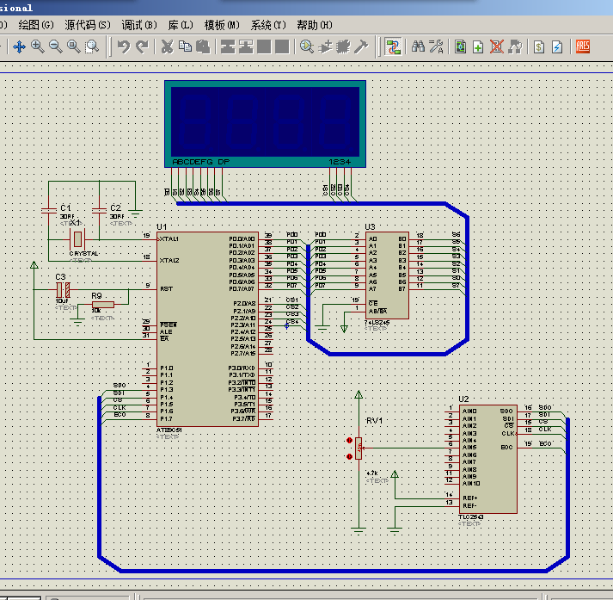Click the U1 reference label
This screenshot has width=613, height=600.
(x=162, y=227)
